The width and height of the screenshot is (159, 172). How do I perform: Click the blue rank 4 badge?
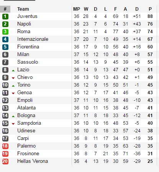5,39
